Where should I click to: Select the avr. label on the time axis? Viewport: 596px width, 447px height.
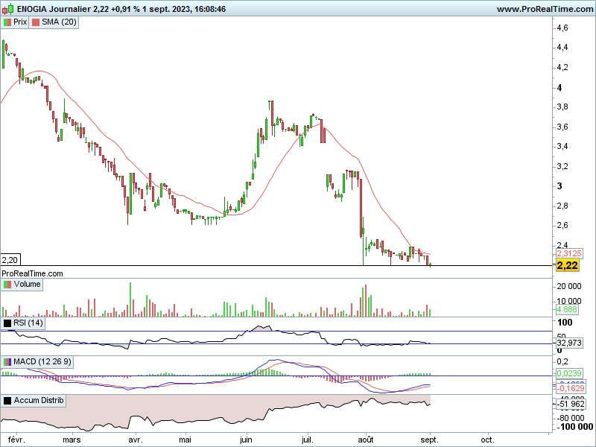click(136, 440)
